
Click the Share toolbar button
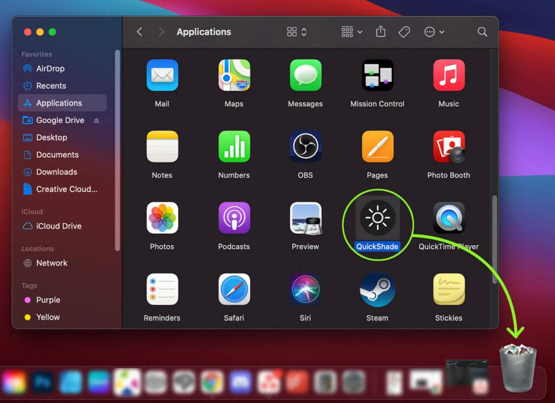tap(380, 31)
